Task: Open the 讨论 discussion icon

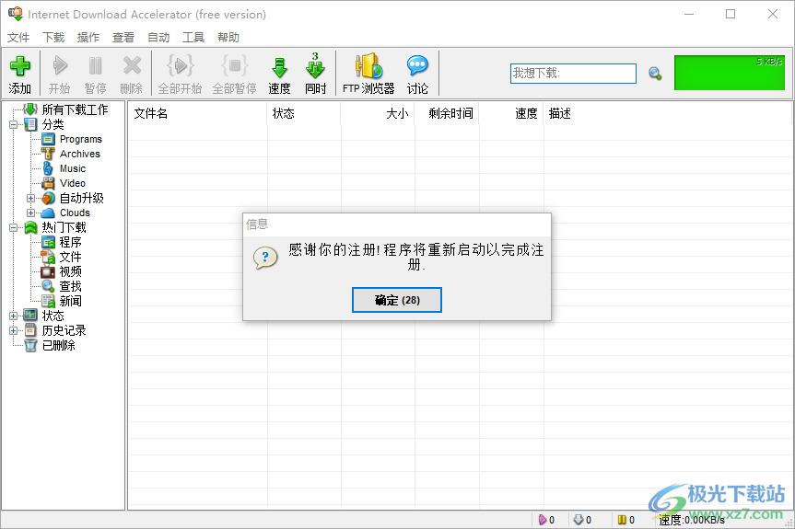Action: tap(417, 66)
